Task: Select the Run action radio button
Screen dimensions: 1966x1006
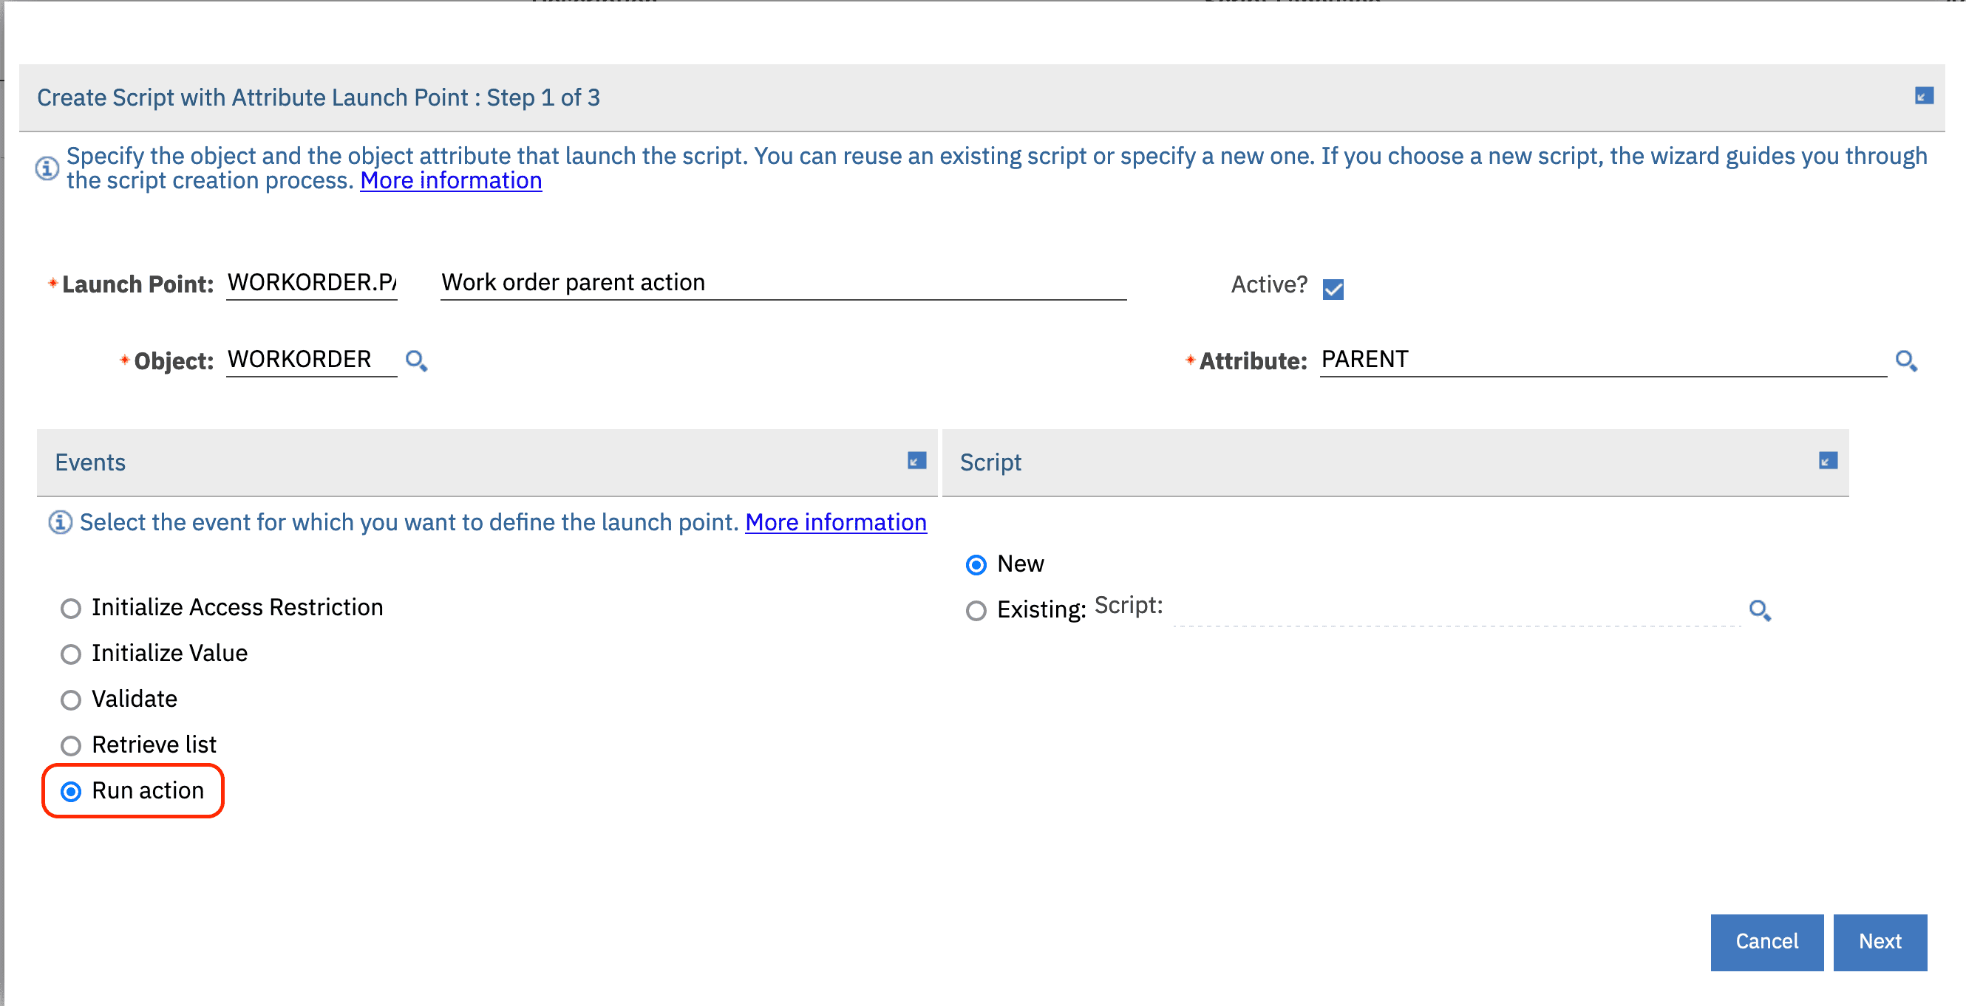Action: 71,792
